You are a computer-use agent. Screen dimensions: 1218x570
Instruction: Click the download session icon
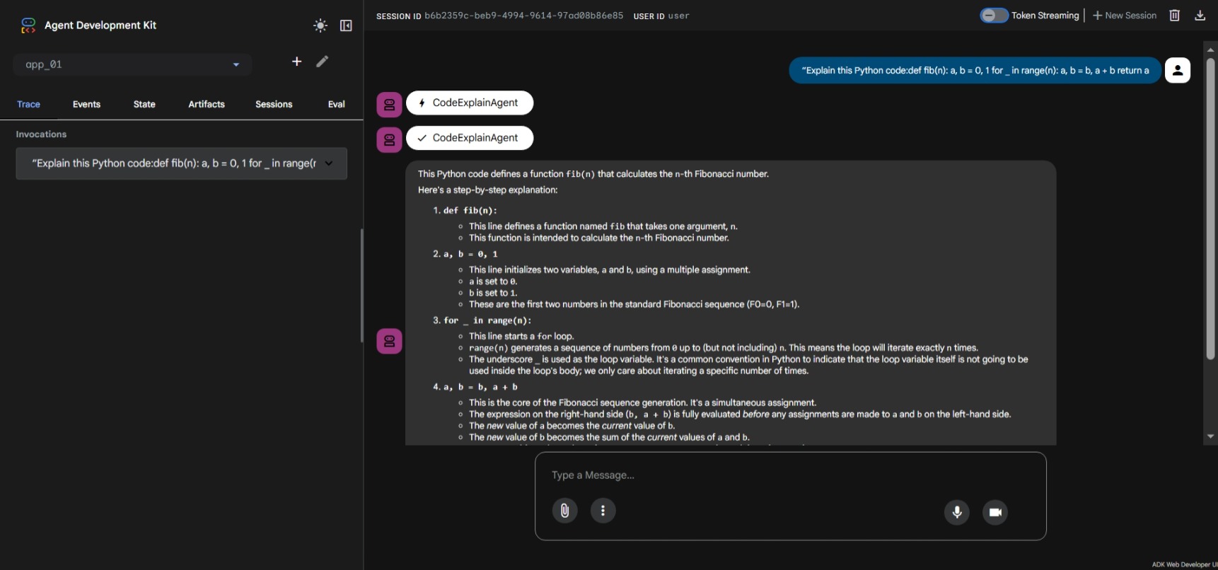[x=1200, y=16]
